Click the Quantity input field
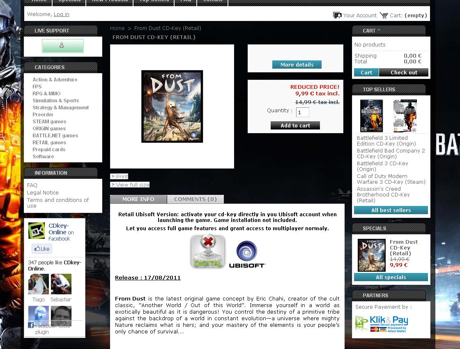The width and height of the screenshot is (460, 349). pyautogui.click(x=302, y=112)
